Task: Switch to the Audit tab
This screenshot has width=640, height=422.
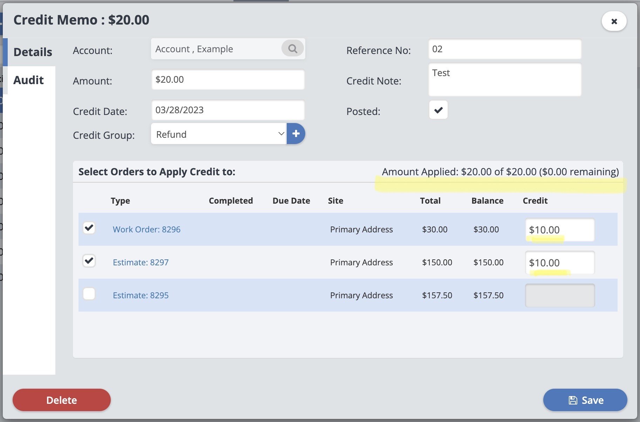Action: (x=29, y=80)
